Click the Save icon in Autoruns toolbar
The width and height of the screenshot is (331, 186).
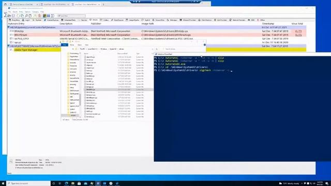(x=13, y=16)
